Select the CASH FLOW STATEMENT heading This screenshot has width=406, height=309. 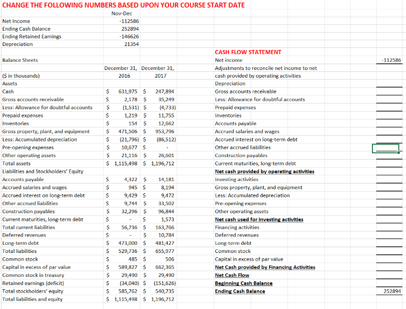(x=248, y=52)
